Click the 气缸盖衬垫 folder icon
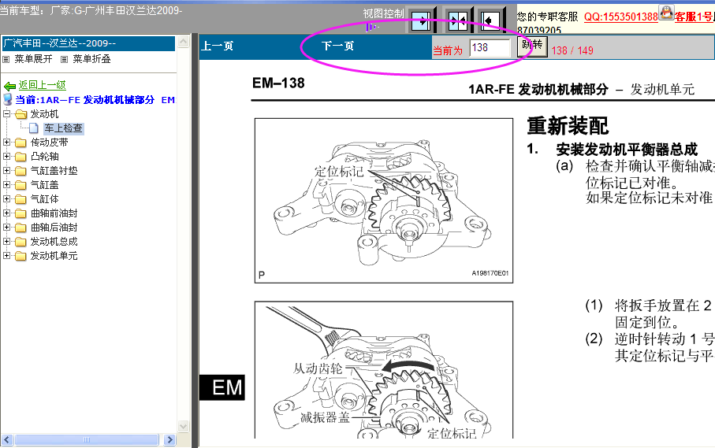The height and width of the screenshot is (448, 715). [x=20, y=171]
